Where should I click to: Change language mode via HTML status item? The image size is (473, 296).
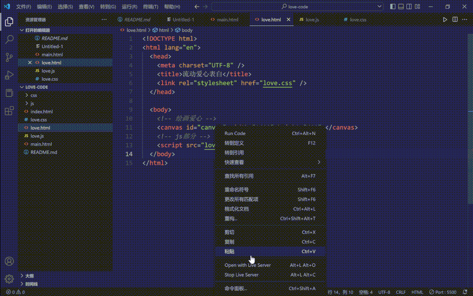point(417,292)
